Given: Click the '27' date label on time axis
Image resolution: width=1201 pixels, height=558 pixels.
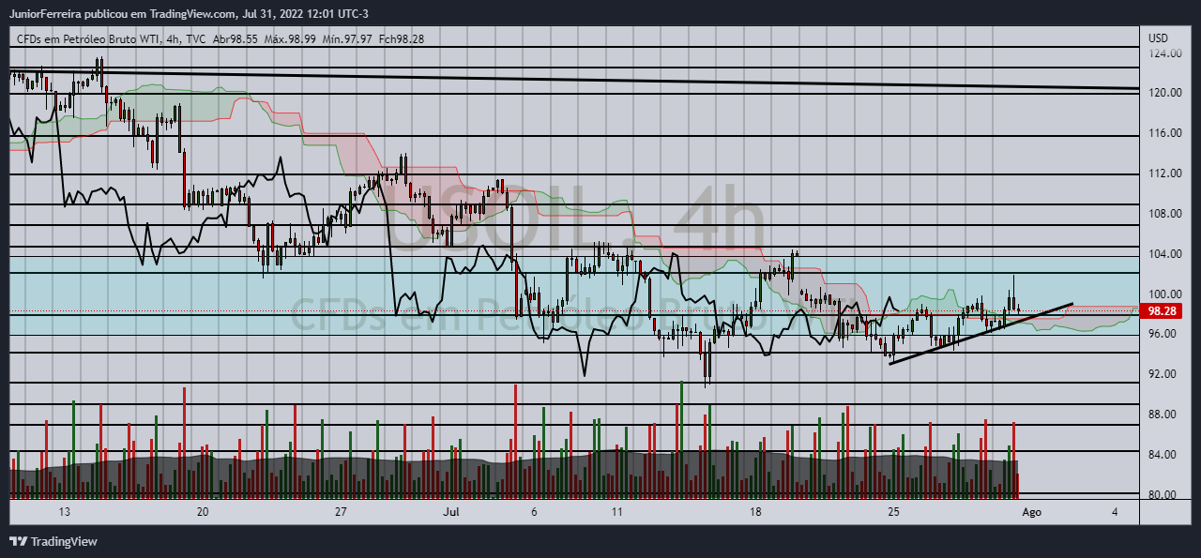Looking at the screenshot, I should coord(341,512).
